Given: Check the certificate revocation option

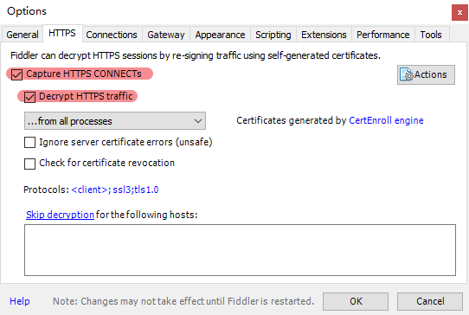Looking at the screenshot, I should [x=29, y=164].
